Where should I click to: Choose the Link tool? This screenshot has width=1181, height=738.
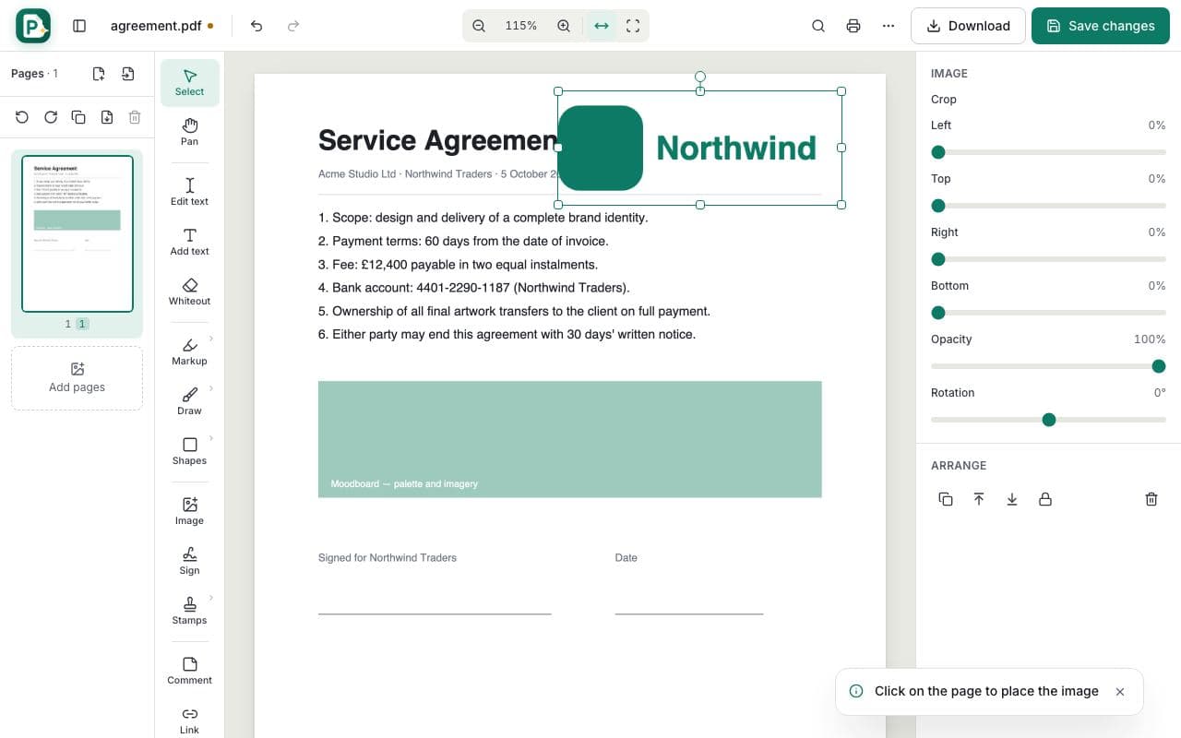coord(189,720)
